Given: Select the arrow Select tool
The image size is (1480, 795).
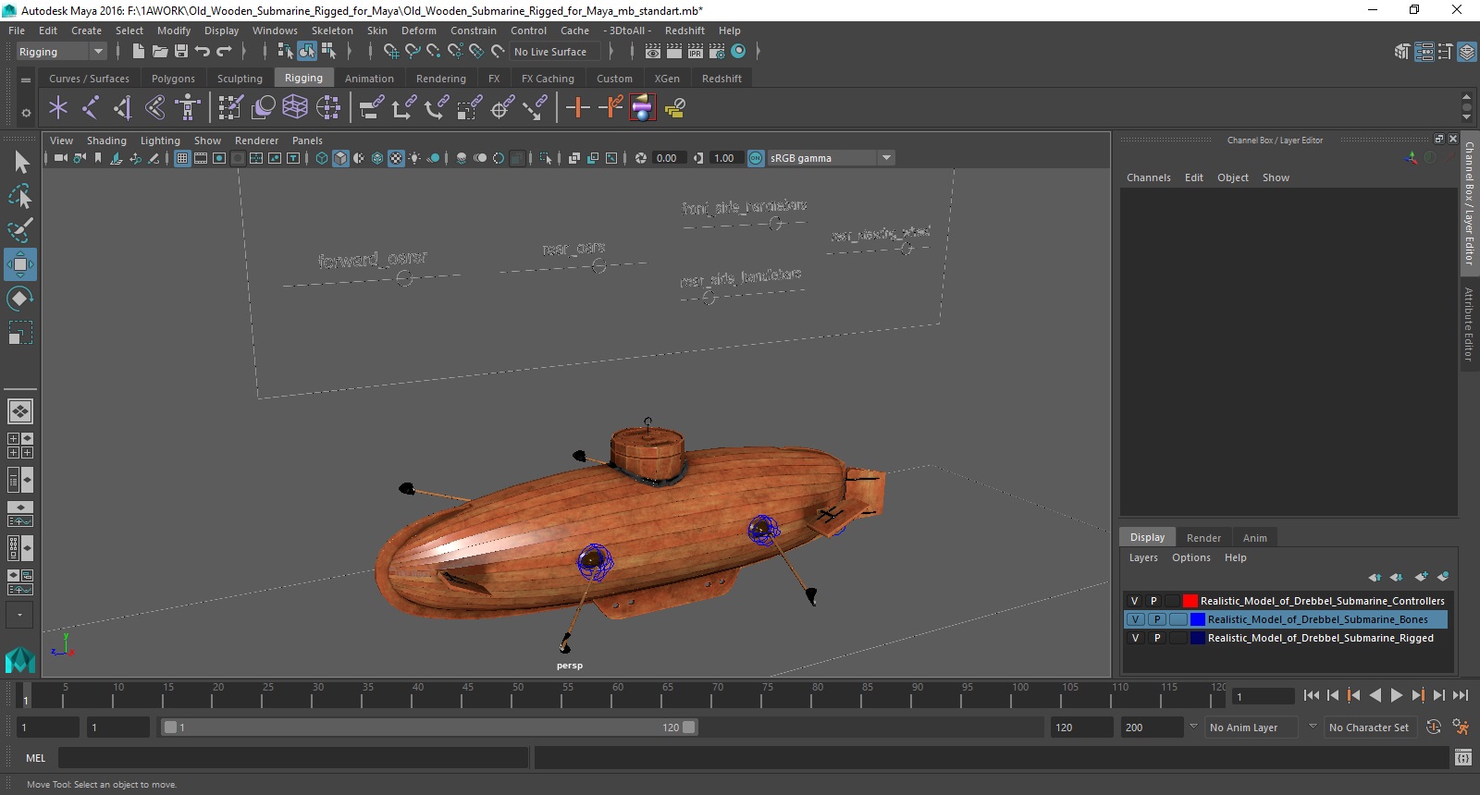Looking at the screenshot, I should pos(20,163).
